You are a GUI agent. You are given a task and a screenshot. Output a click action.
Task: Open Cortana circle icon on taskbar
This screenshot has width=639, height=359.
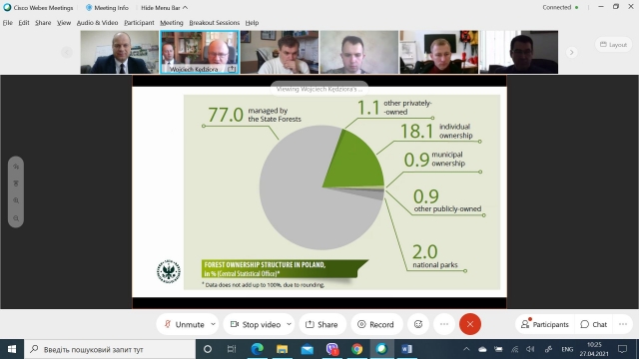pos(208,349)
